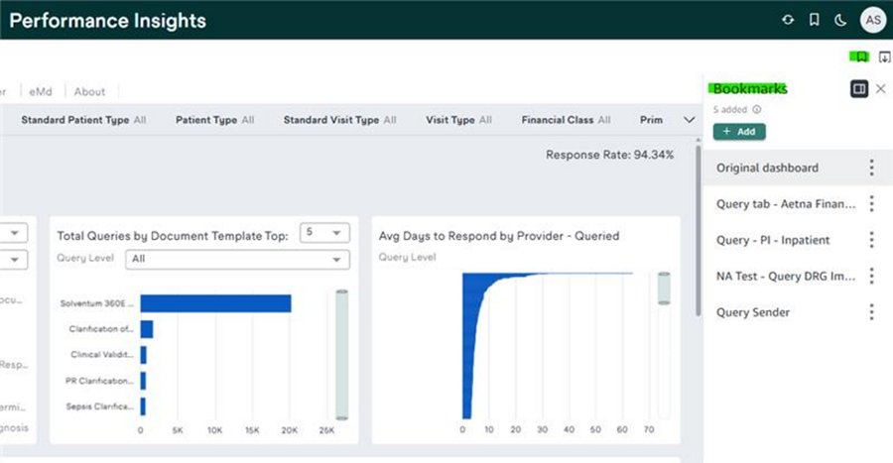
Task: Open bookmarks from the header bookmark icon
Action: 815,20
